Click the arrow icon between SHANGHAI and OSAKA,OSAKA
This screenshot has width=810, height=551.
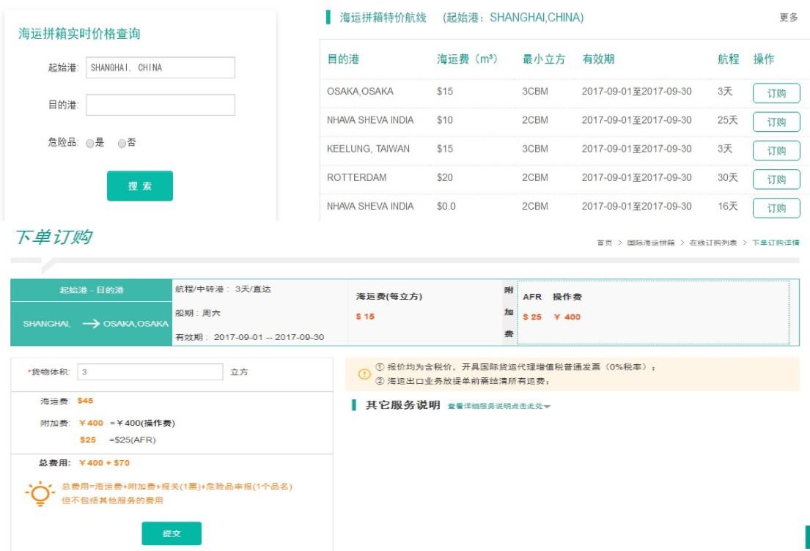tap(91, 324)
